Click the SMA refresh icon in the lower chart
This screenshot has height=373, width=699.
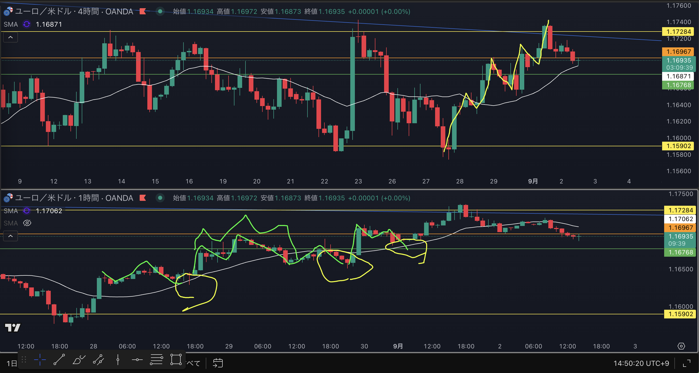[27, 211]
